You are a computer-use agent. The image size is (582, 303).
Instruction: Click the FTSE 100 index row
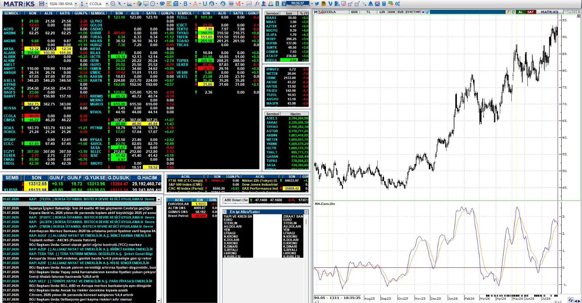[203, 181]
